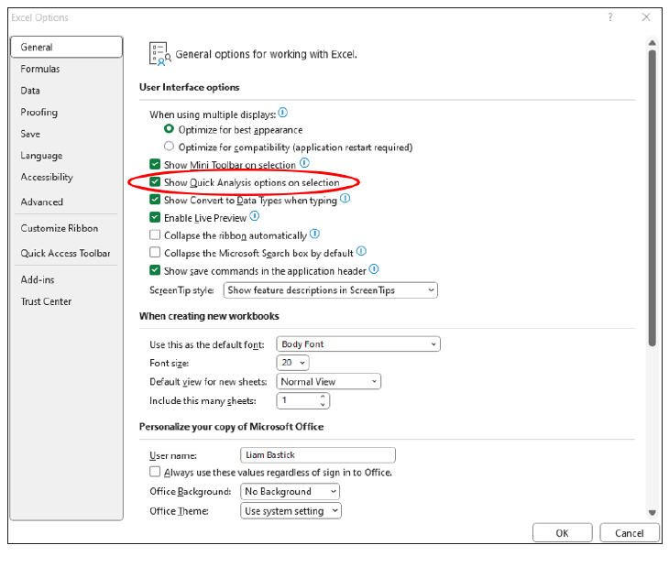The height and width of the screenshot is (567, 669).
Task: Check Always use these values regardless of sign in
Action: click(x=155, y=472)
